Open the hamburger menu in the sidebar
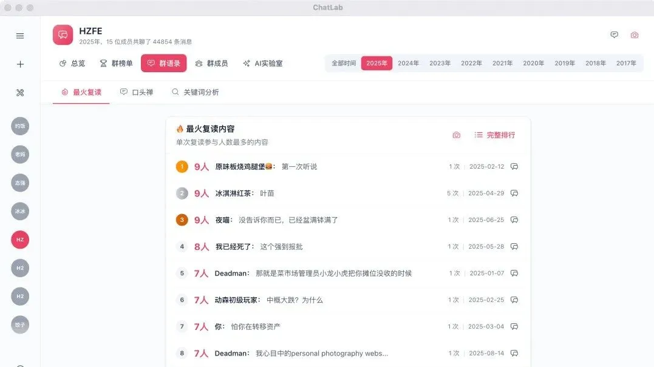This screenshot has height=367, width=654. 20,36
